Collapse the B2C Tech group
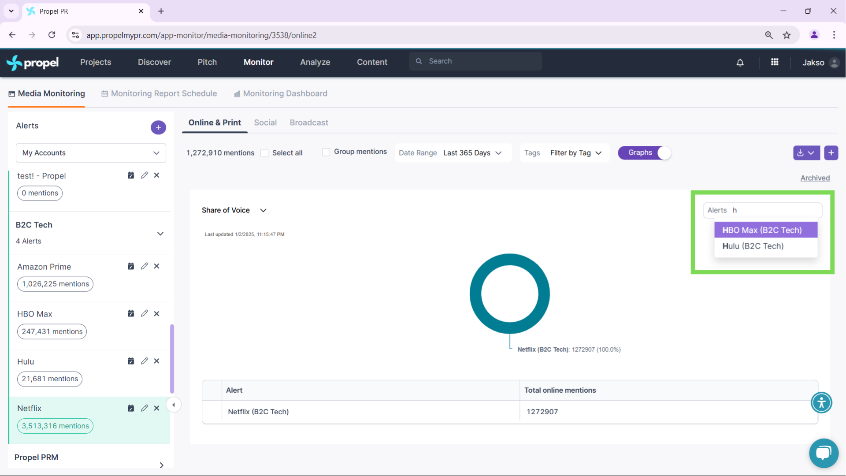The image size is (846, 476). pyautogui.click(x=160, y=234)
